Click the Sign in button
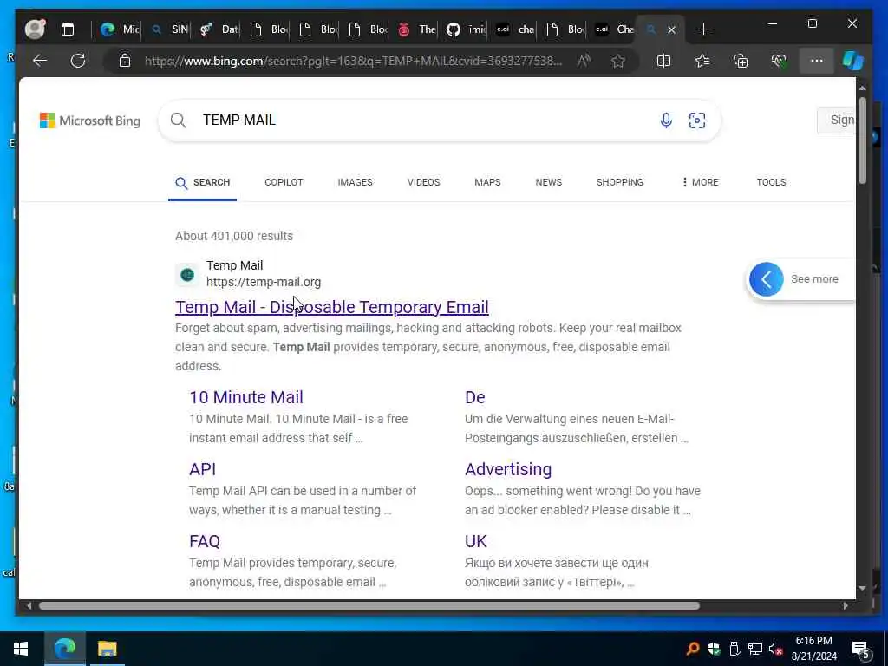The image size is (888, 666). [837, 120]
